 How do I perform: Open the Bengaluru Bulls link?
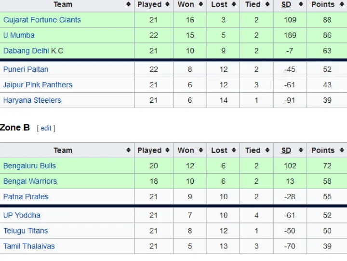pos(29,166)
